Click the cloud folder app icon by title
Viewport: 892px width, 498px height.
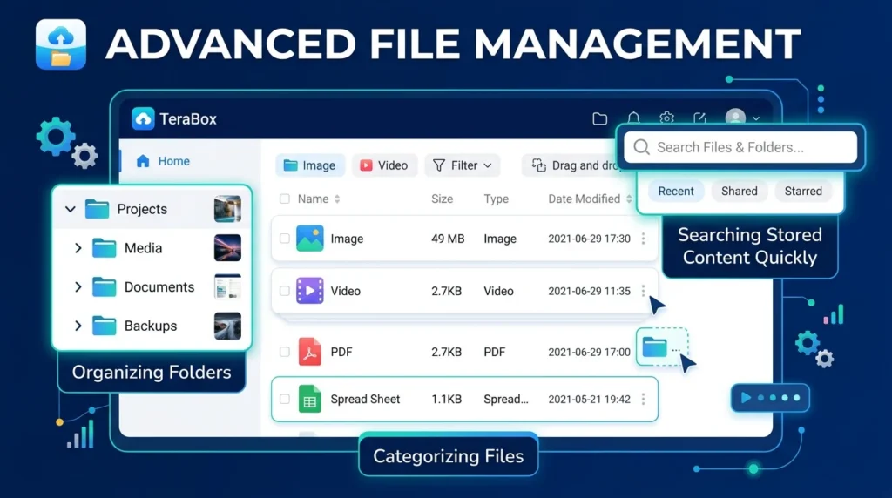pyautogui.click(x=61, y=44)
